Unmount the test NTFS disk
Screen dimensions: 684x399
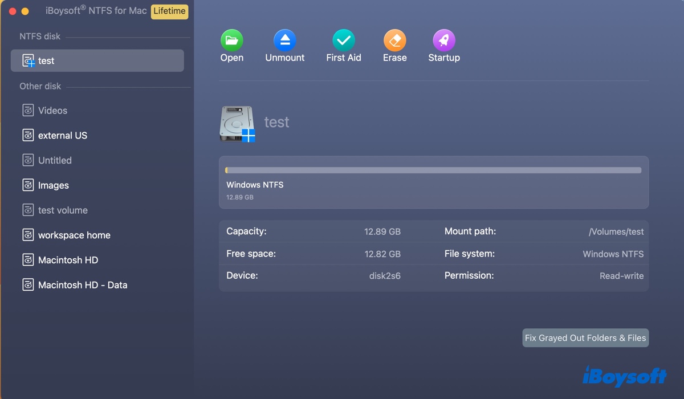coord(284,44)
